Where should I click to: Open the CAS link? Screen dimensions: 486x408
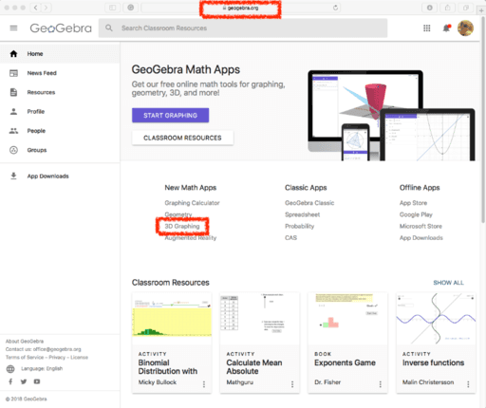point(290,238)
